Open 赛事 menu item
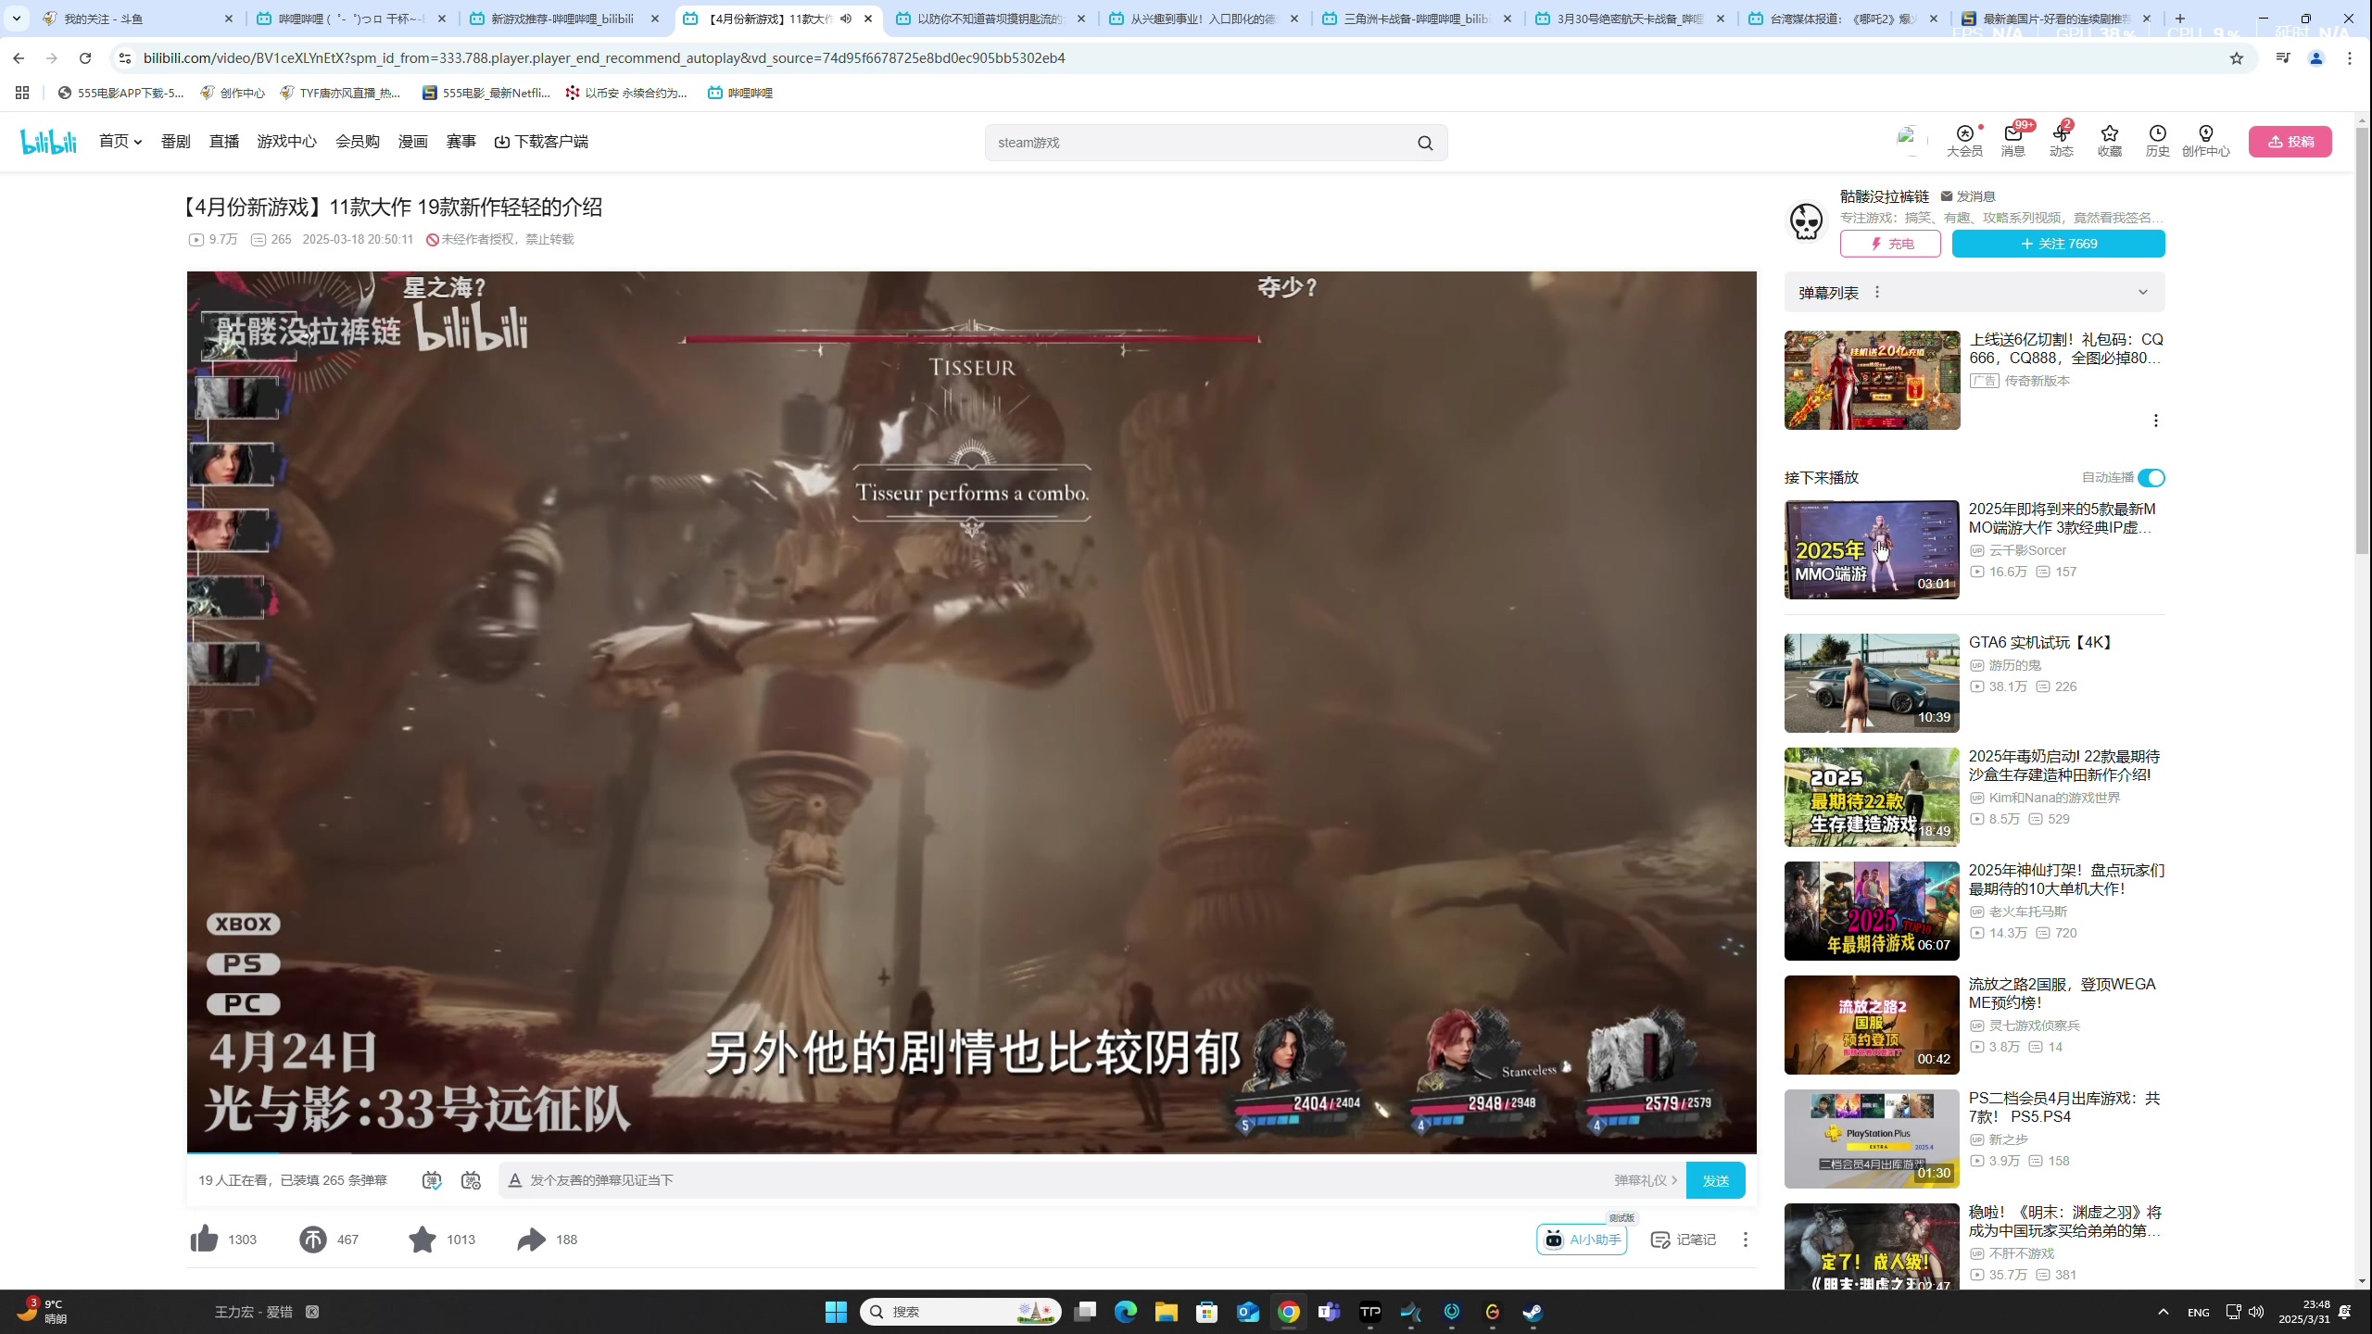 (461, 142)
